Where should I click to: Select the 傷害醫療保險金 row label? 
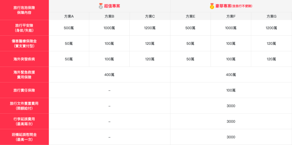(x=24, y=44)
